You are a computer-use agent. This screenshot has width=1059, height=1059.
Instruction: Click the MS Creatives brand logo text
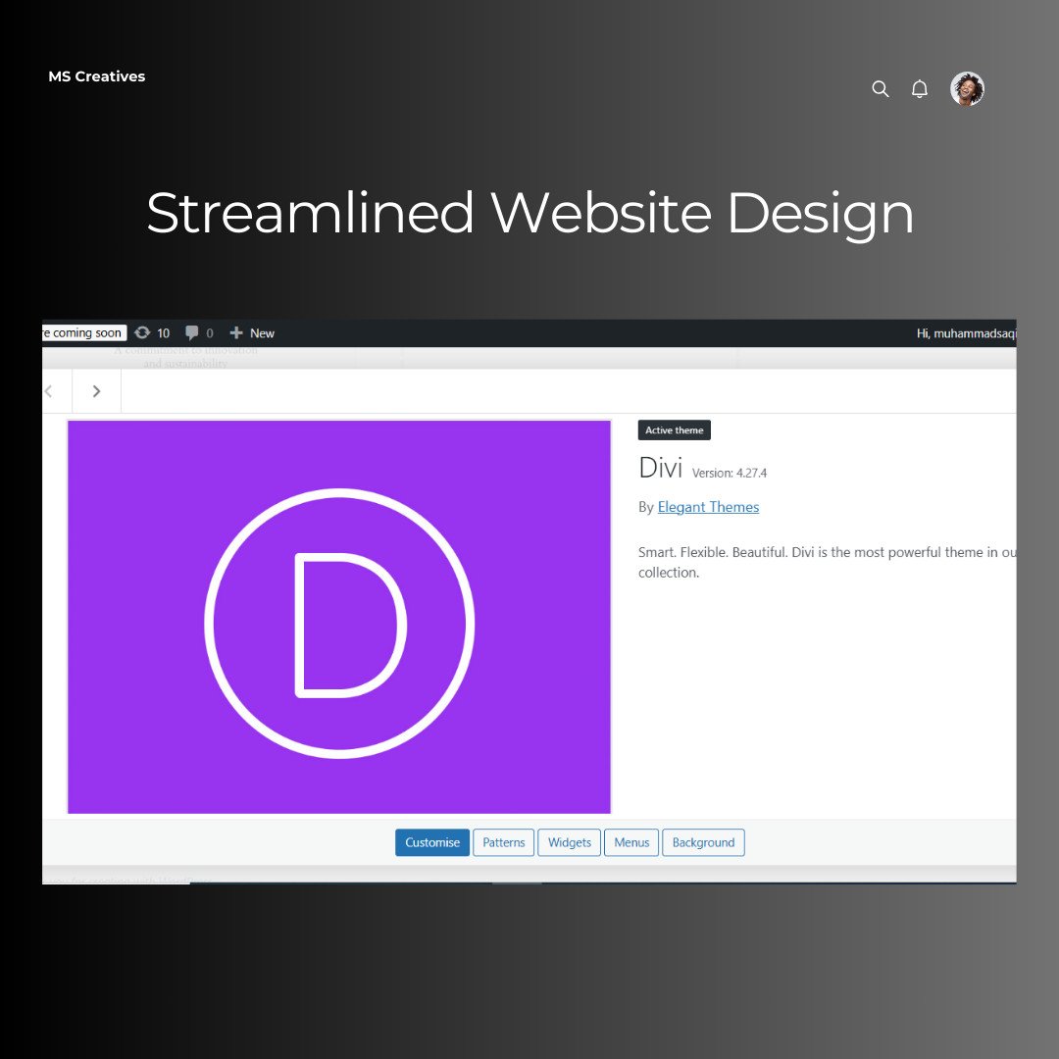[x=97, y=76]
